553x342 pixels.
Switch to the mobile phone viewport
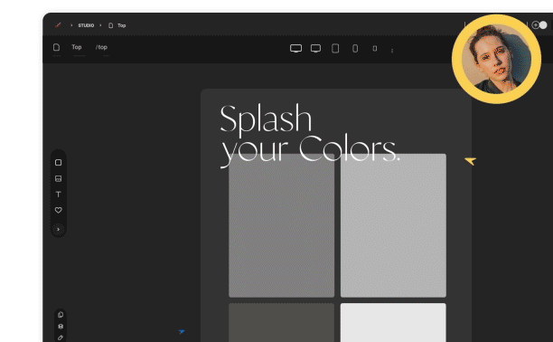tap(355, 48)
